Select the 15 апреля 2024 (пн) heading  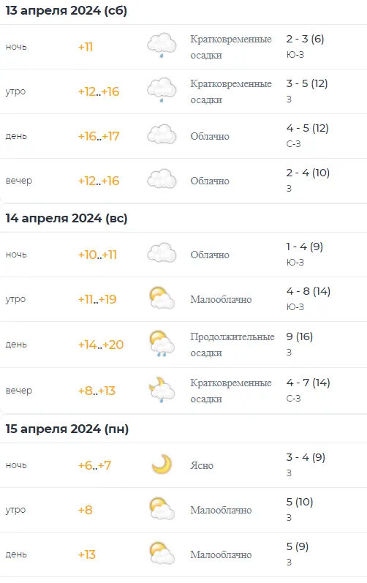pyautogui.click(x=67, y=429)
